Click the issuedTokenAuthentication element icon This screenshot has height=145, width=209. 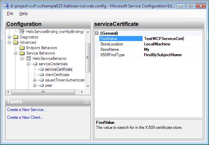coord(42,80)
